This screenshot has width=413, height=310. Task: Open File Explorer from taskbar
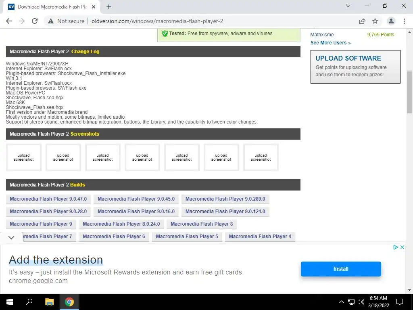[49, 302]
